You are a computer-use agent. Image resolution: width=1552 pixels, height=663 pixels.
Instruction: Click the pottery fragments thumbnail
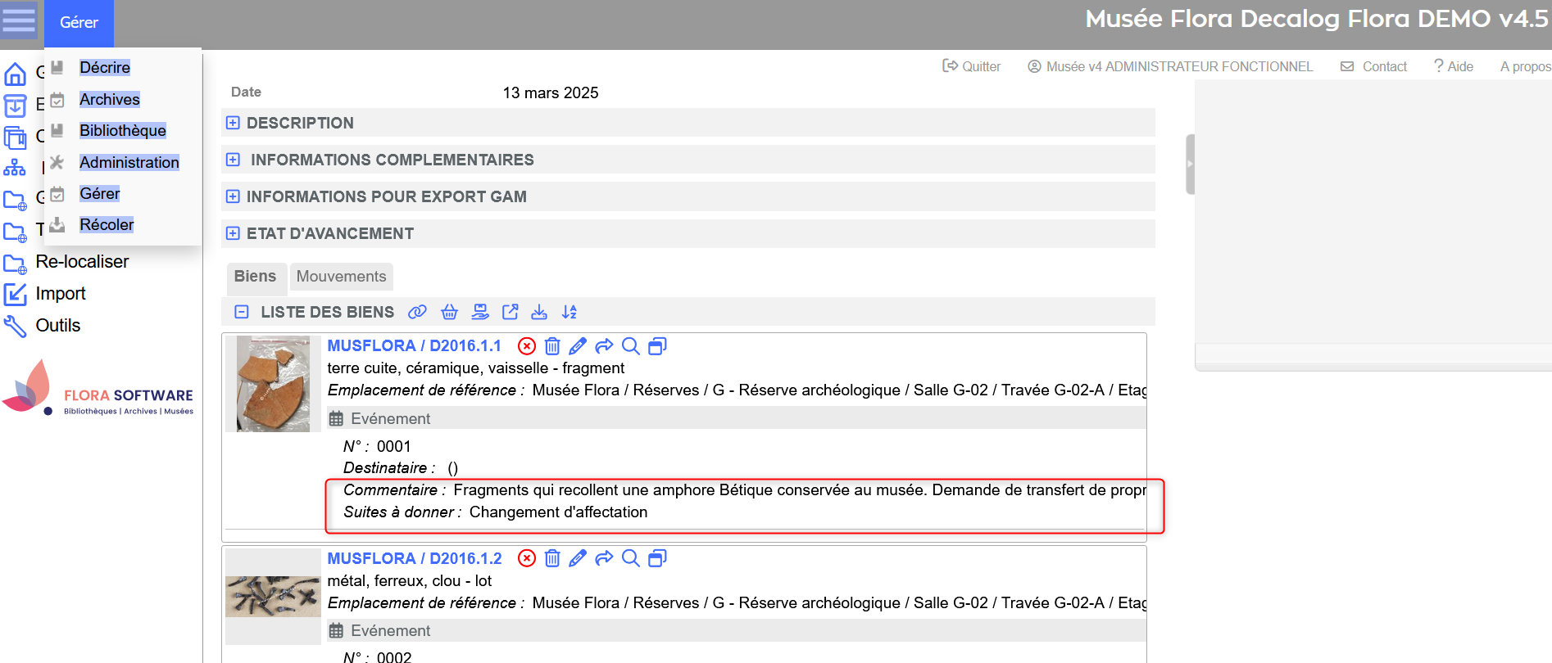(x=273, y=384)
